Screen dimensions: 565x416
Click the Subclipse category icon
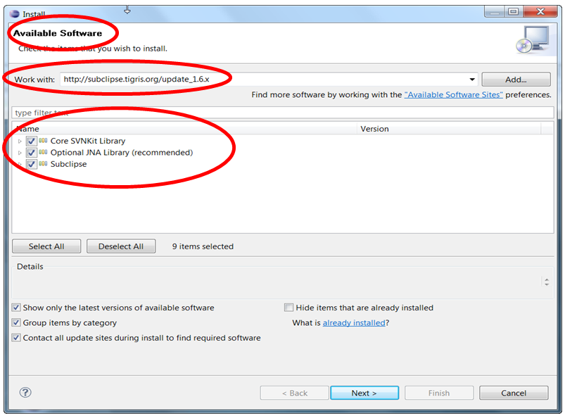[x=43, y=164]
